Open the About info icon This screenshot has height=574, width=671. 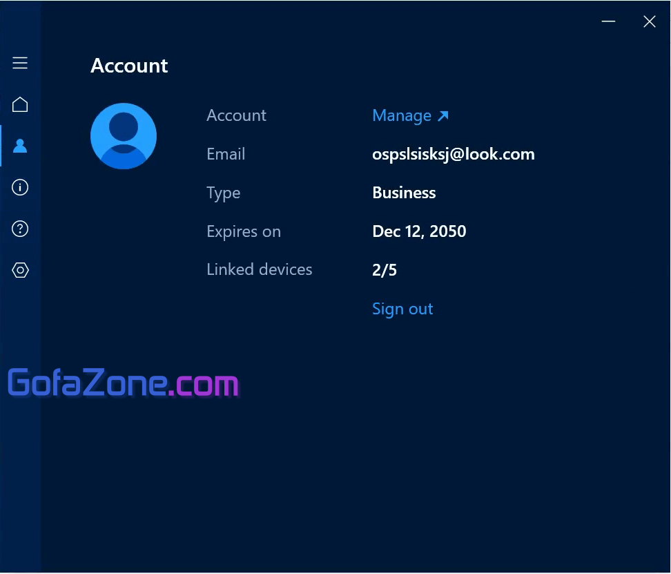click(x=20, y=187)
